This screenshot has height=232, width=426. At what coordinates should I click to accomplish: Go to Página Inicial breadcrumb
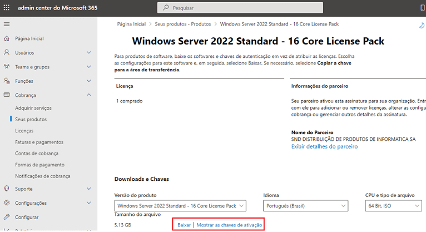pyautogui.click(x=131, y=24)
